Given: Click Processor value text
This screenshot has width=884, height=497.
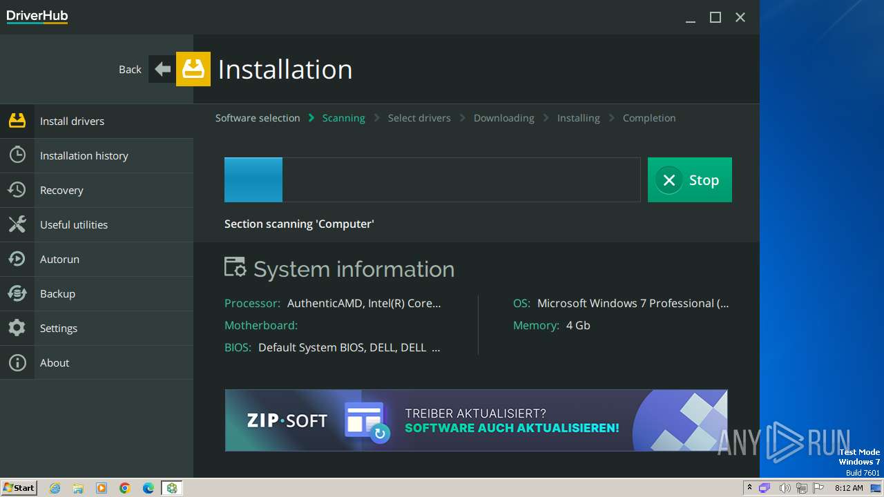Looking at the screenshot, I should pos(364,303).
